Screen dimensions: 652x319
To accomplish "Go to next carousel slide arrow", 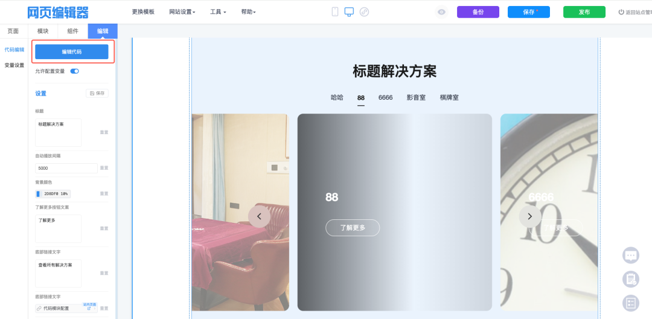I will click(x=530, y=216).
